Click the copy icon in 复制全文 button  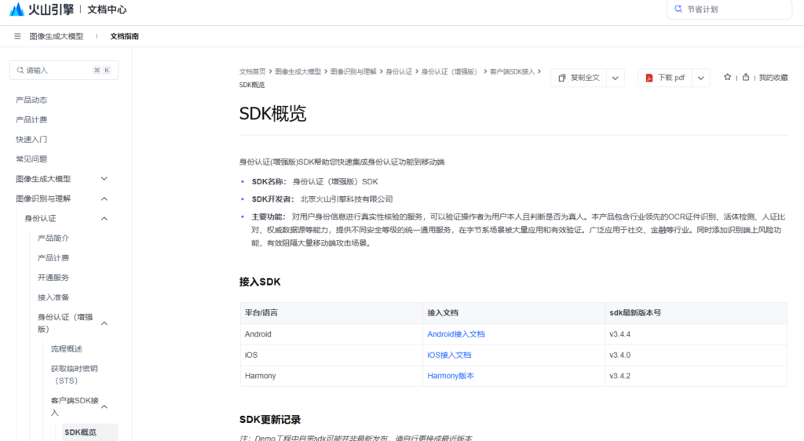[562, 78]
